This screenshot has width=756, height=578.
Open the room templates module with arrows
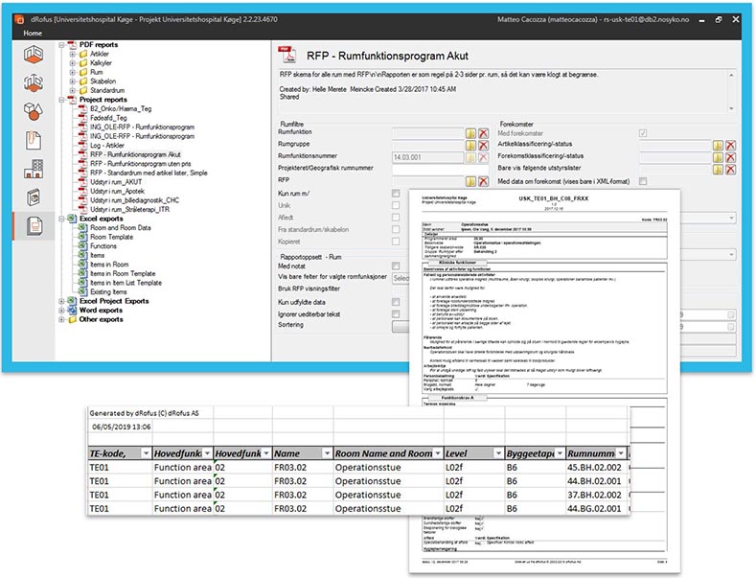pos(34,83)
